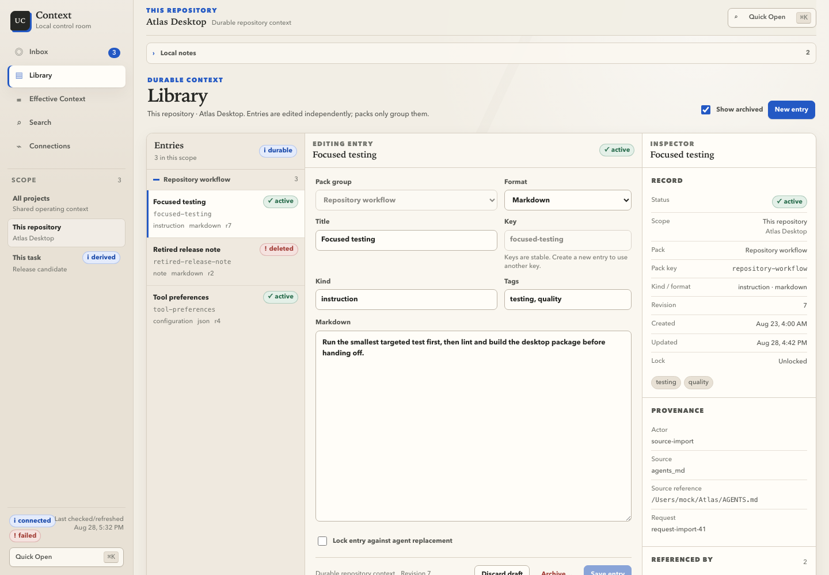Open the Pack group dropdown

click(x=406, y=200)
